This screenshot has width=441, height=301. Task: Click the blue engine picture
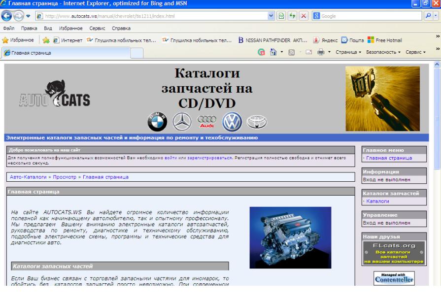click(290, 237)
